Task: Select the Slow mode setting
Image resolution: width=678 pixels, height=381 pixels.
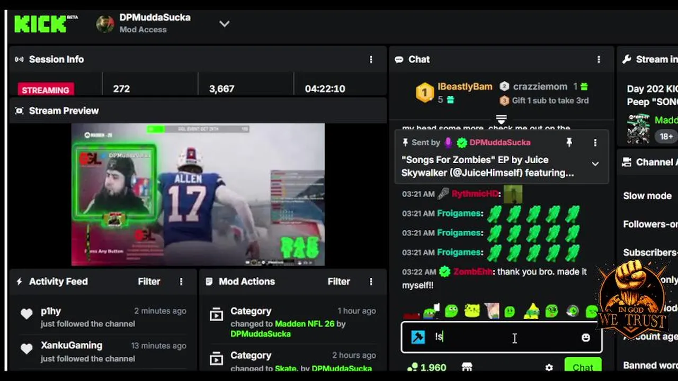Action: [x=647, y=196]
